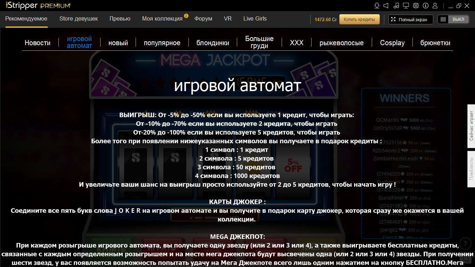Open the user account icon

coord(435,6)
